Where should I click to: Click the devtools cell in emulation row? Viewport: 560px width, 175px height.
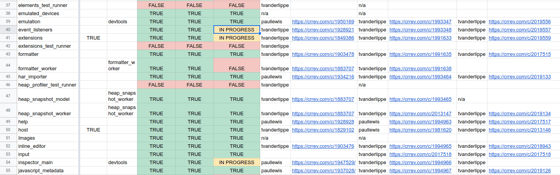[122, 22]
